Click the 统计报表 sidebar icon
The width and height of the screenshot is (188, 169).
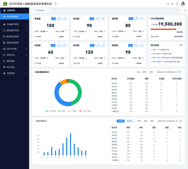pos(4,67)
